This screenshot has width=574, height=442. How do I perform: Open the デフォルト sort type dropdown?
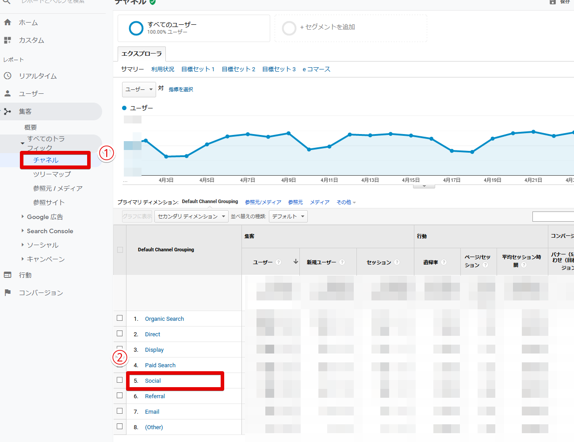[288, 216]
